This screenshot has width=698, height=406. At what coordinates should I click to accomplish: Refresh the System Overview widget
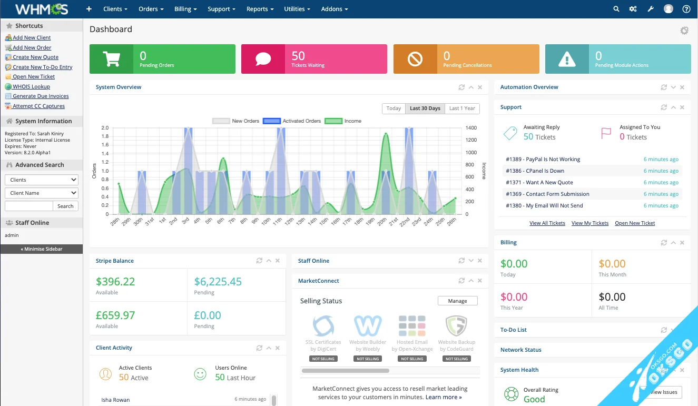[x=461, y=87]
